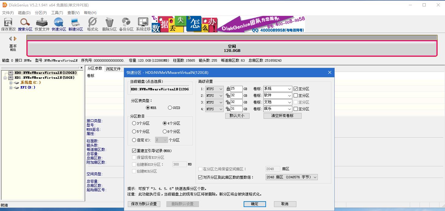Click the 清空所有卷标 button
445x211 pixels.
[x=282, y=116]
